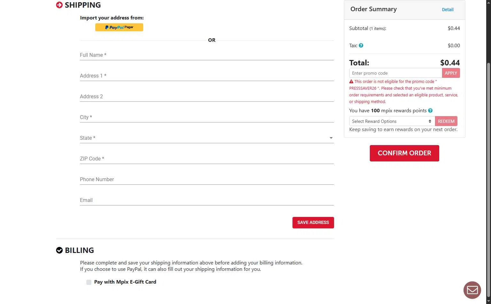Check Pay with Mpix E-Gift Card
Viewport: 491px width, 304px height.
point(89,282)
